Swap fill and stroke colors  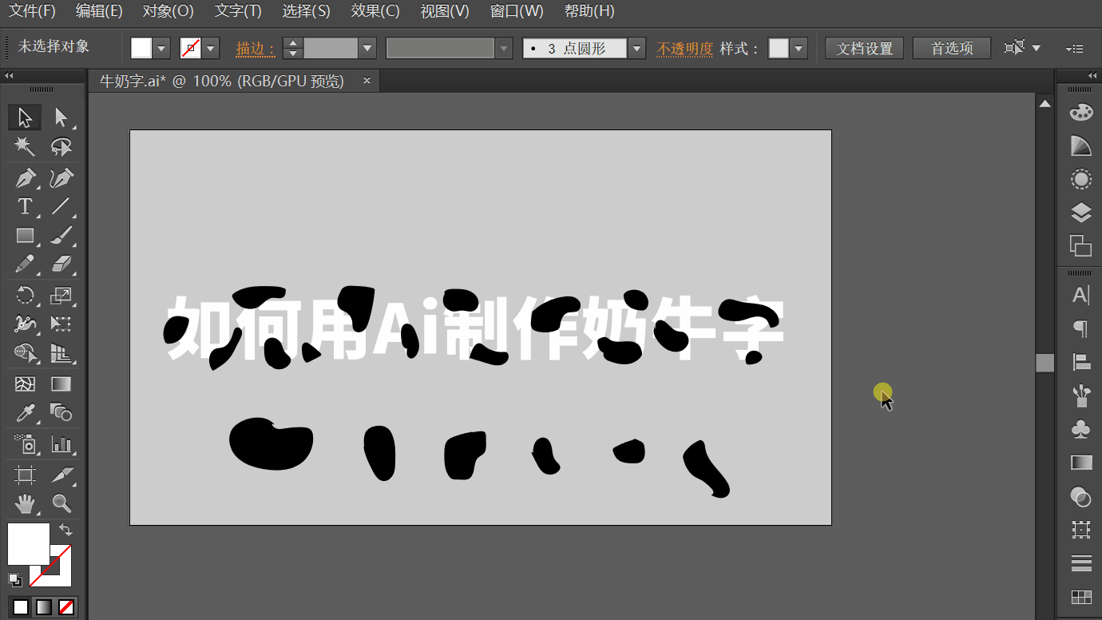[65, 530]
